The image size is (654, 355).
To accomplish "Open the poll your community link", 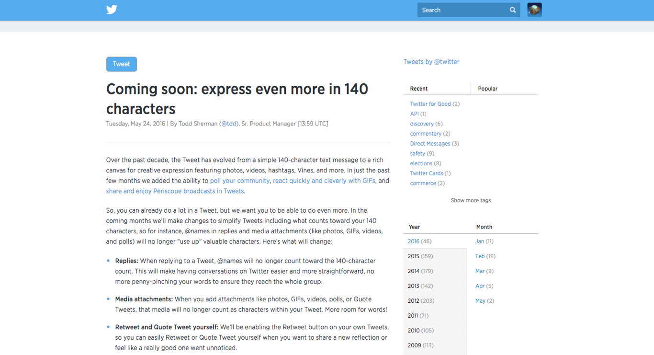I will [x=240, y=181].
